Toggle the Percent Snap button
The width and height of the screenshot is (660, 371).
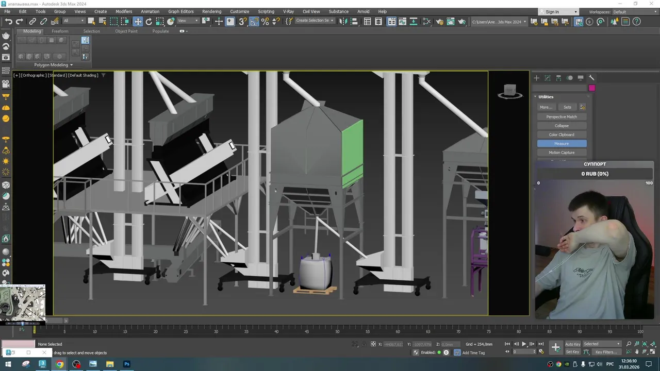pyautogui.click(x=266, y=22)
